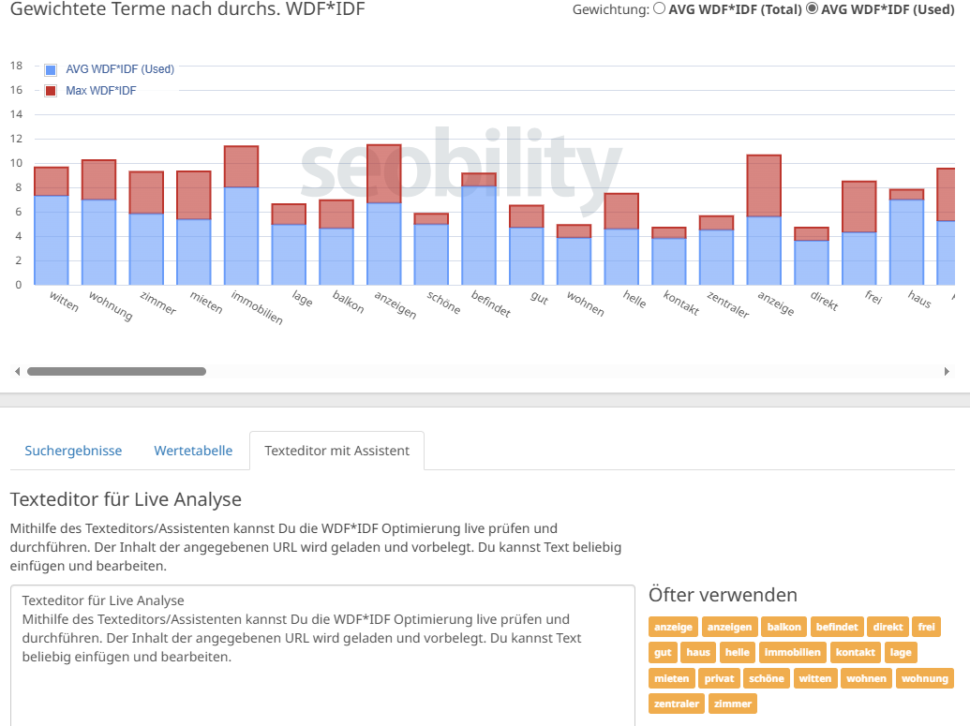This screenshot has height=726, width=970.
Task: Click the blue AVG WDF*IDF (Used) legend swatch
Action: (51, 70)
